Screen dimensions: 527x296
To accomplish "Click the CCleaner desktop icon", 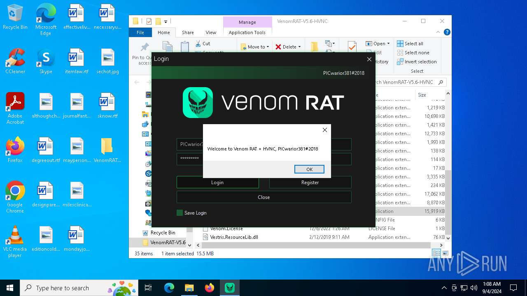I will coord(15,62).
